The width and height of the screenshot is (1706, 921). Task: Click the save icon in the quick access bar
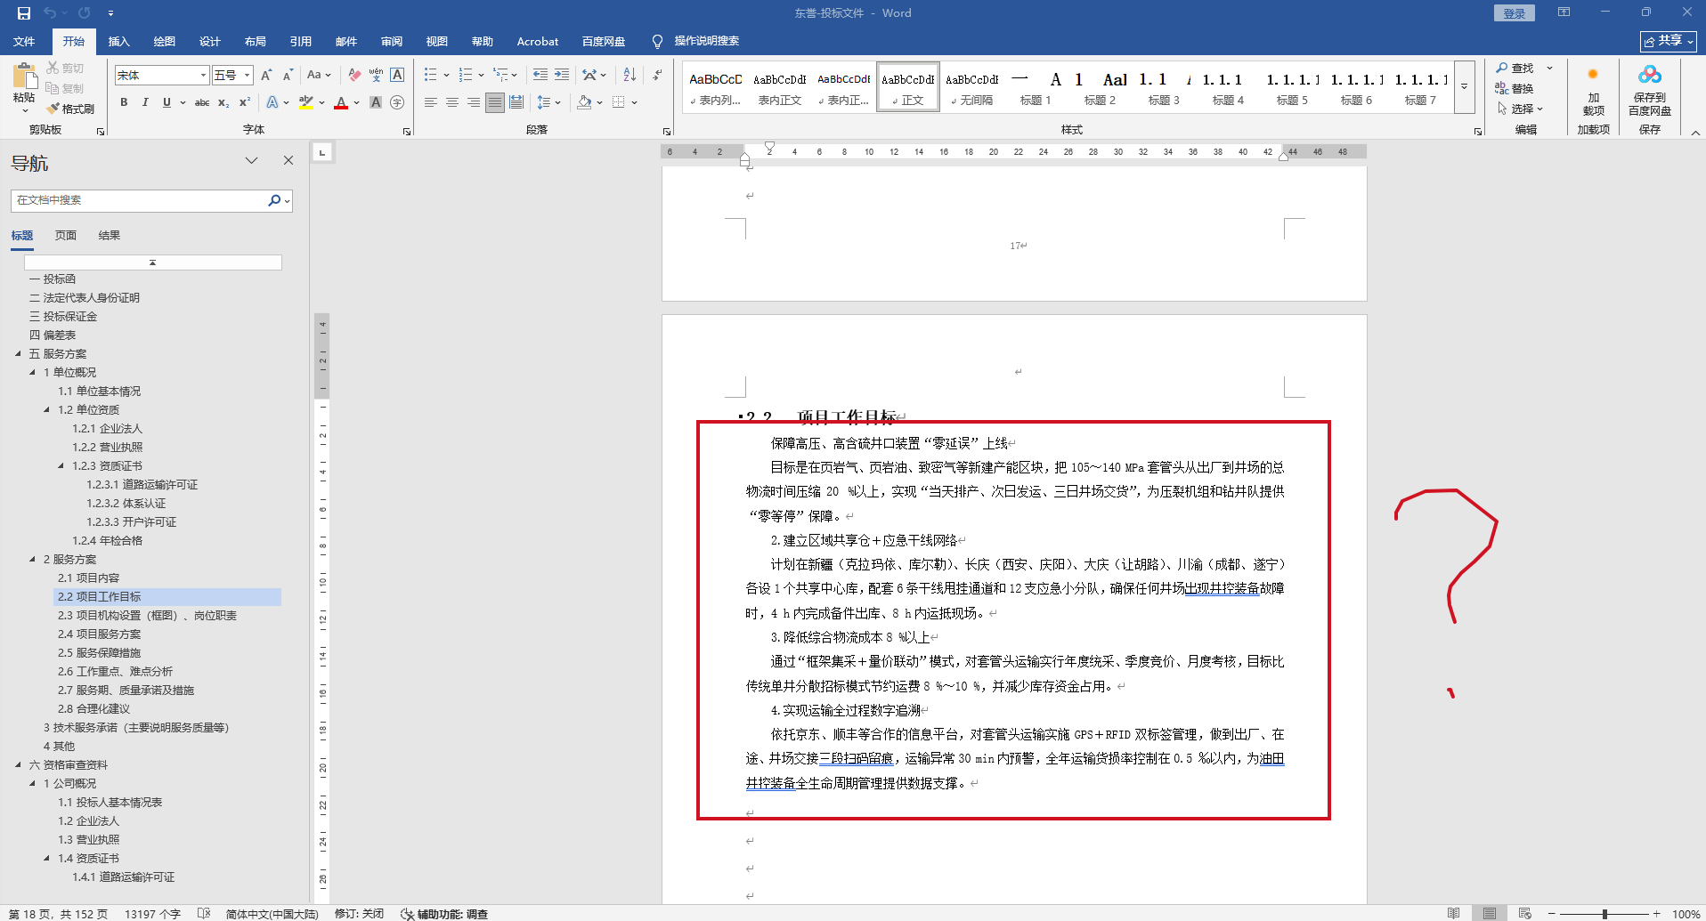[24, 13]
